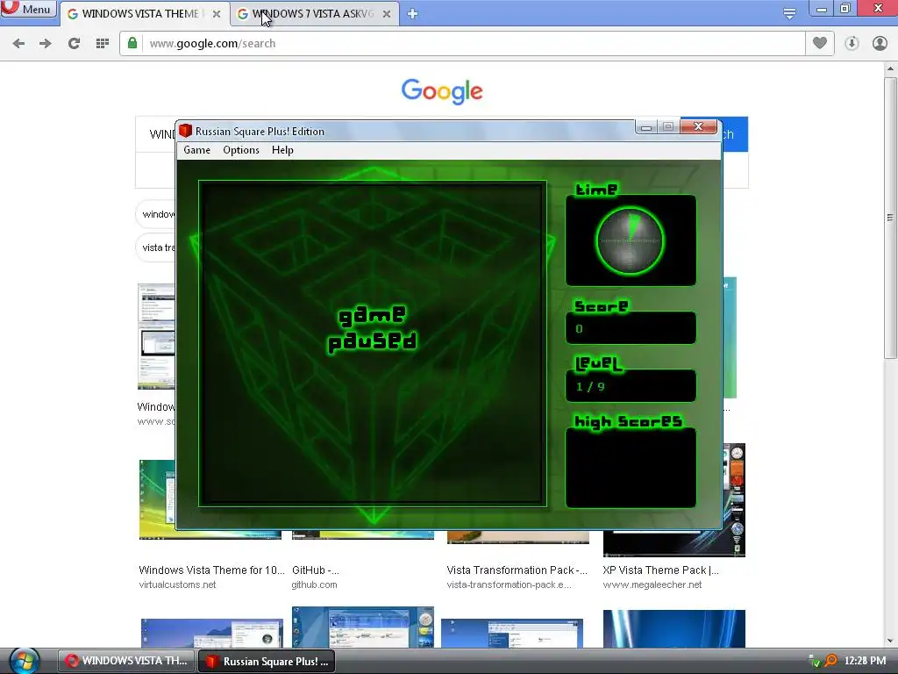This screenshot has height=674, width=898.
Task: Click the green padlock security icon
Action: point(132,43)
